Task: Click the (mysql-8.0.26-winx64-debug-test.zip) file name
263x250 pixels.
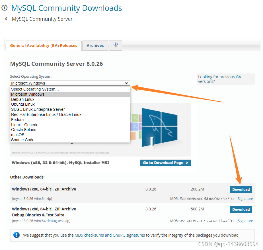Action: pos(41,221)
